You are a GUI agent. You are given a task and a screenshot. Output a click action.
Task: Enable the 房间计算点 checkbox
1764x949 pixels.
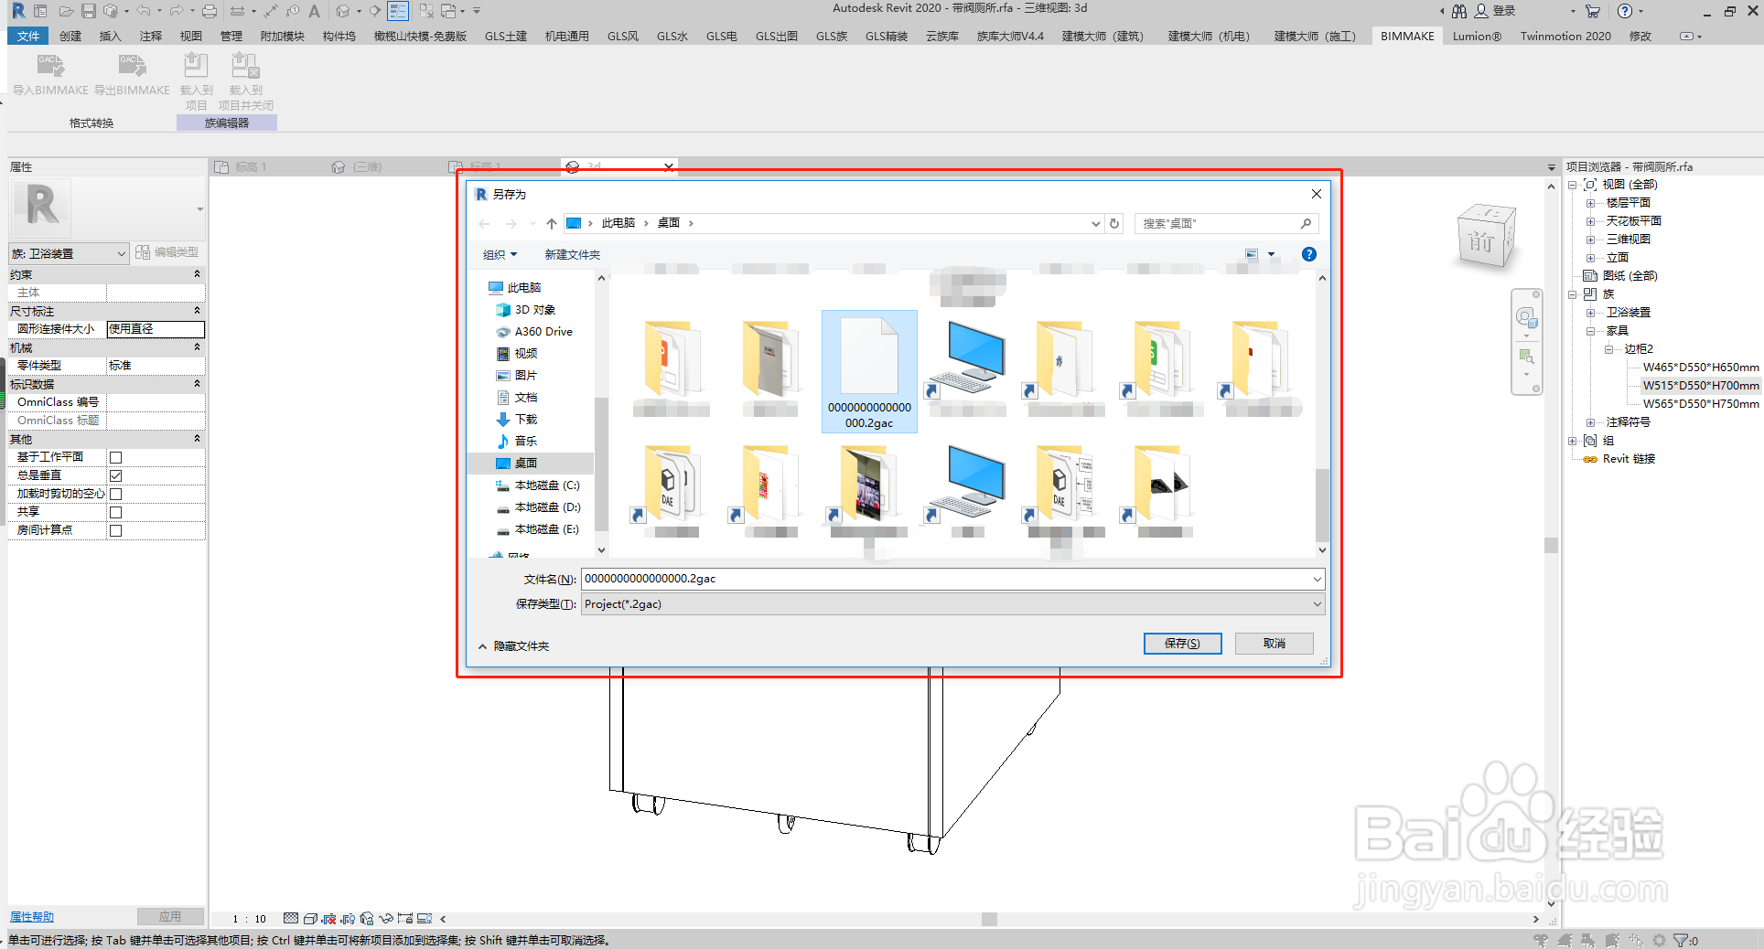click(x=115, y=530)
